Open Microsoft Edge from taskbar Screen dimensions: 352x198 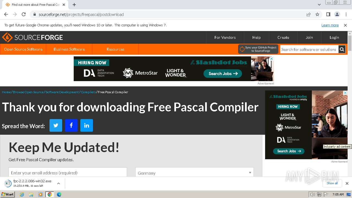59,194
